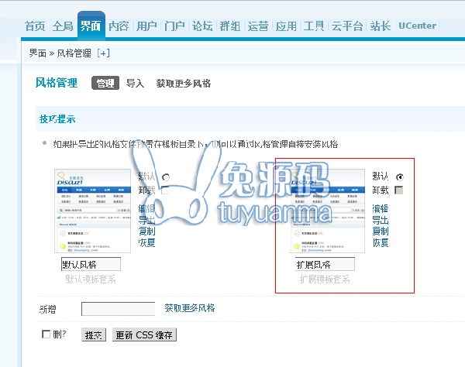Click the 界面 breadcrumb text

[x=38, y=53]
